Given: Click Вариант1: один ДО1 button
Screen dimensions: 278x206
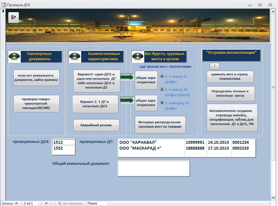Looking at the screenshot, I should (97, 81).
